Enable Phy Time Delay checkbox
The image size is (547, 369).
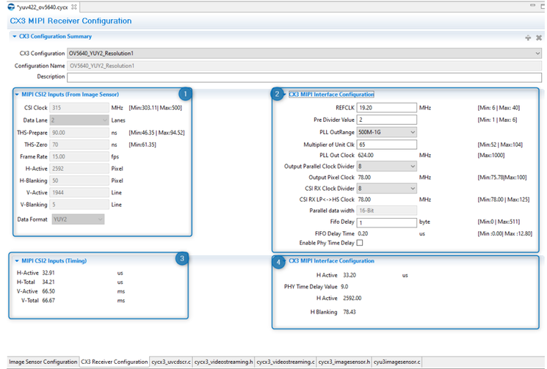coord(360,243)
